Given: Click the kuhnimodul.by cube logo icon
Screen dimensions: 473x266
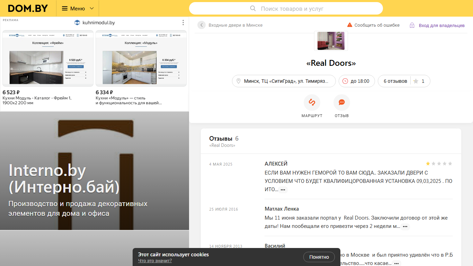Looking at the screenshot, I should 77,23.
